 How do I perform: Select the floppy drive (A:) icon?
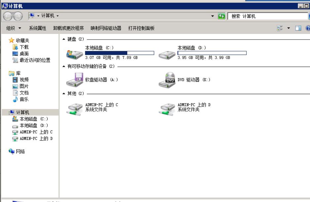coord(75,80)
